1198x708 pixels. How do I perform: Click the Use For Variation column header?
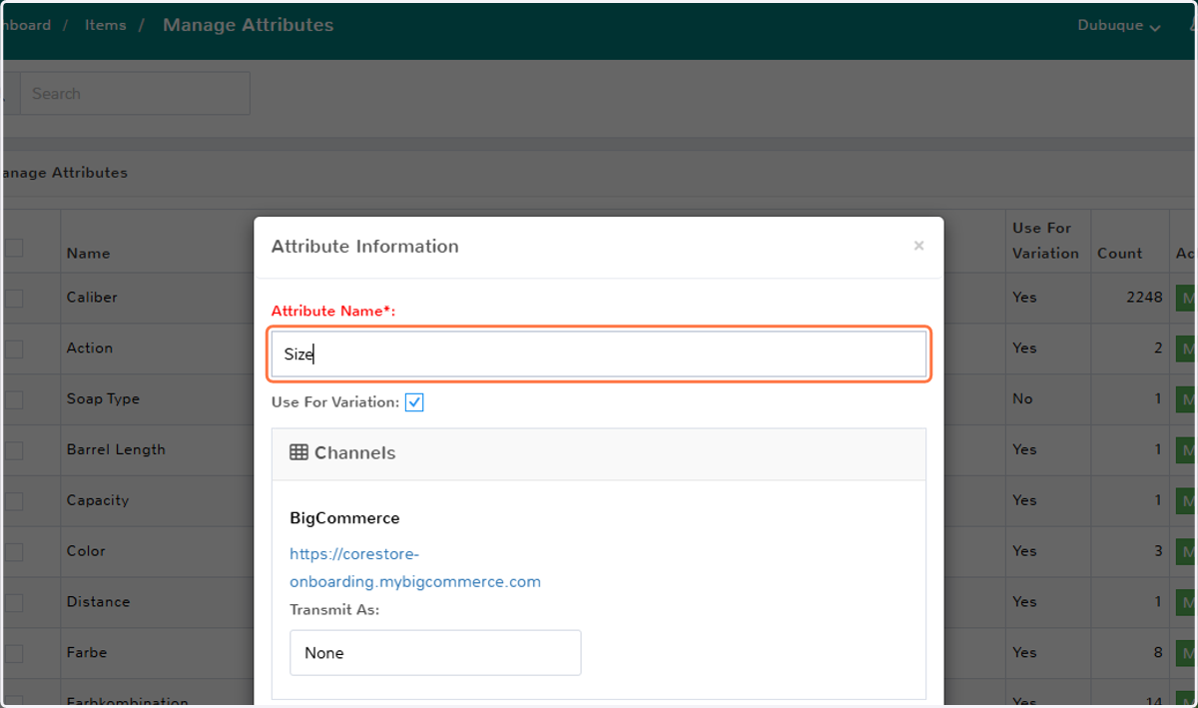click(x=1045, y=241)
